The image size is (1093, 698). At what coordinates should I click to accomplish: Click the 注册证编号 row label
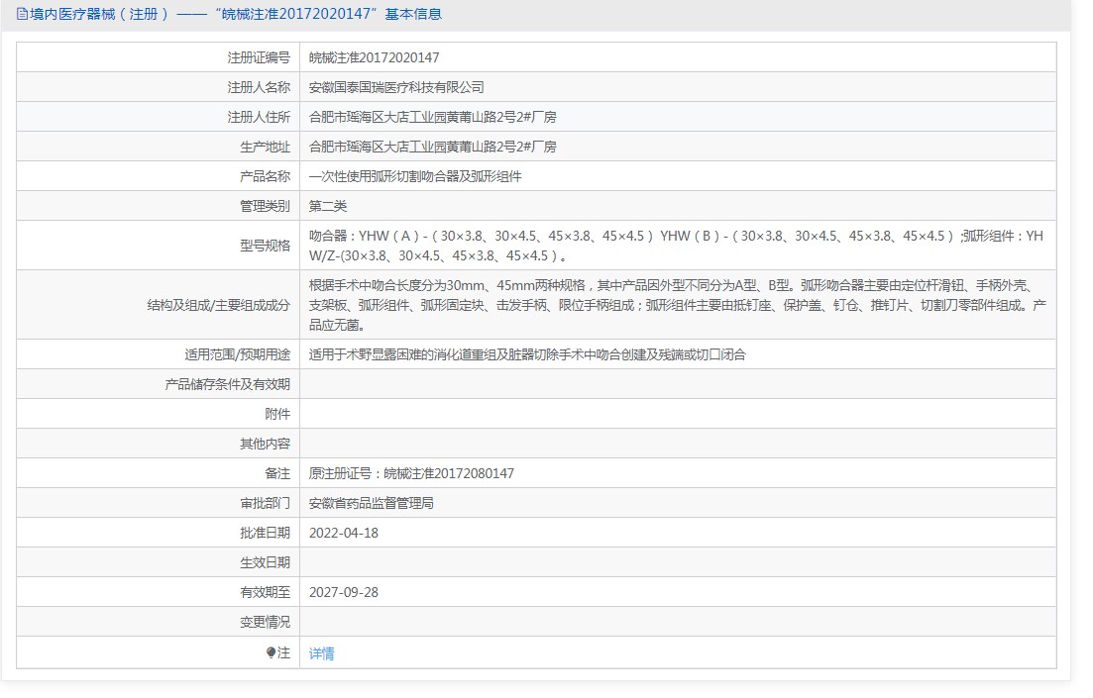pos(259,57)
